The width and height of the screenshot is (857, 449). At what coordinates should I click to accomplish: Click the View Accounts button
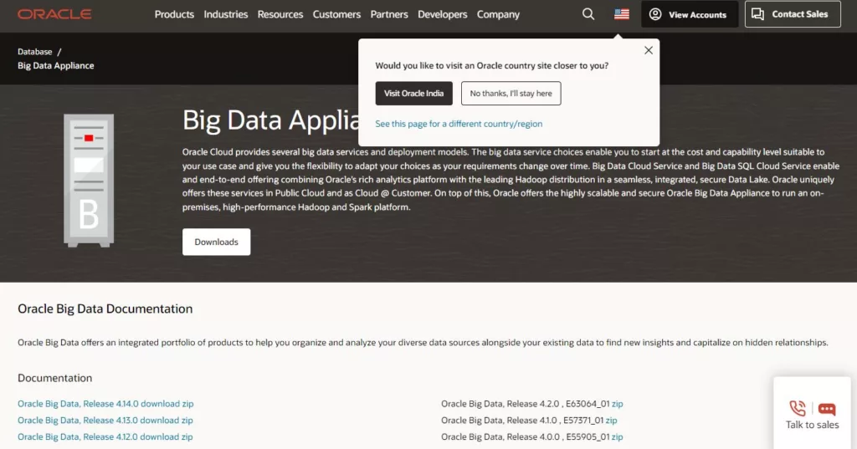click(690, 14)
